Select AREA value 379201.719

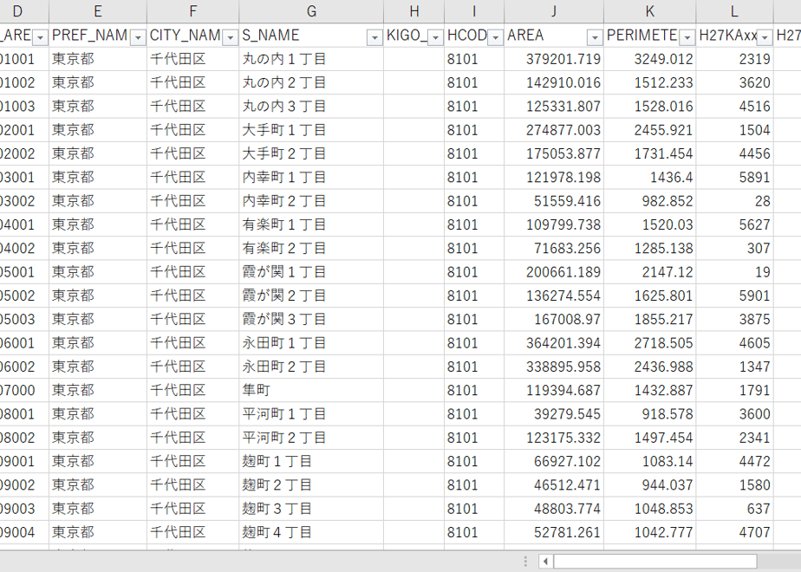click(554, 59)
